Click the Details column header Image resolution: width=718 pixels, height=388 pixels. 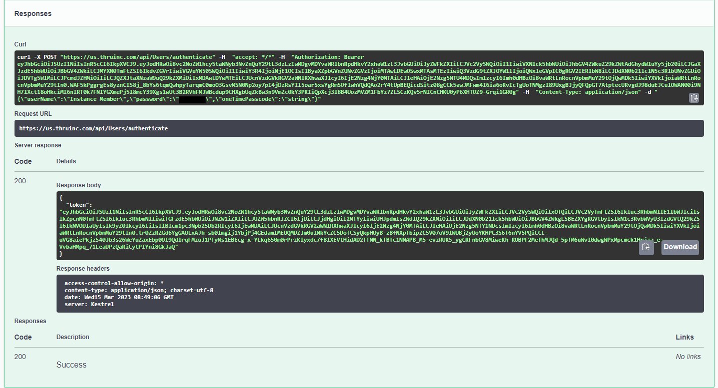click(x=66, y=161)
